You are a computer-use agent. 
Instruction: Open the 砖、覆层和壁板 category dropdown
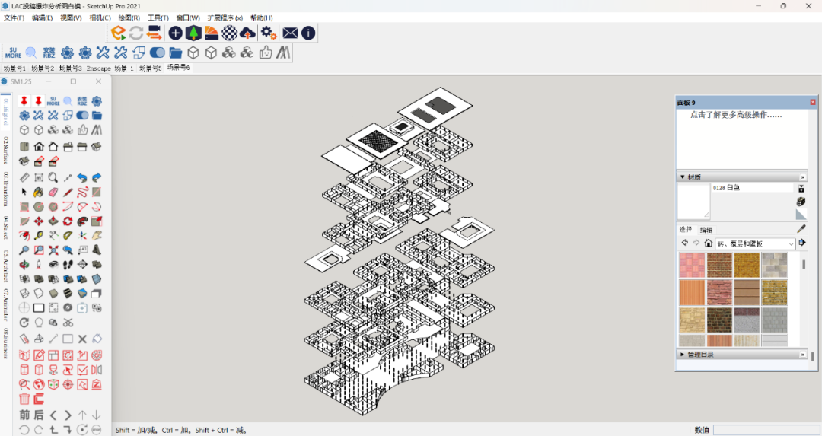point(756,243)
